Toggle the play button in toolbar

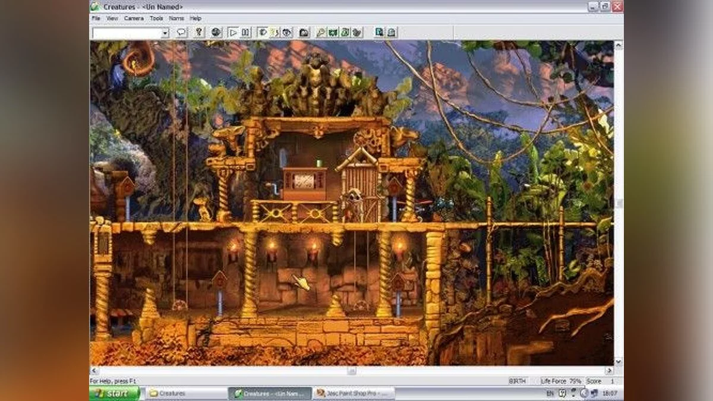coord(234,33)
